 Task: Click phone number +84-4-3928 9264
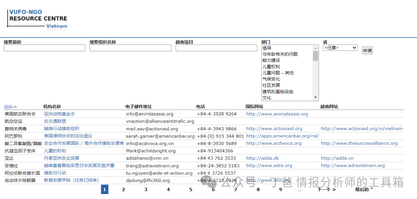tap(217, 114)
